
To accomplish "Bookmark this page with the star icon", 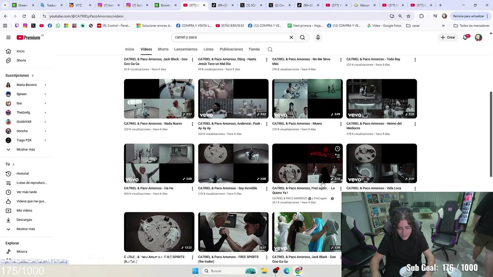I will (x=409, y=16).
